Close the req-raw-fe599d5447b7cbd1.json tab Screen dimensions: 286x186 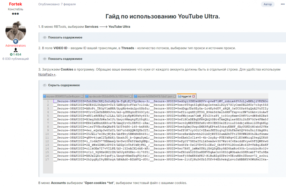[x=174, y=96]
